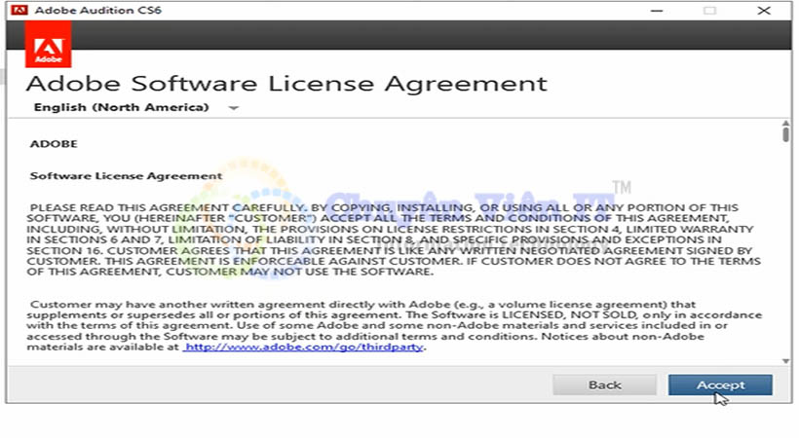Click the bold Software License Agreement subheading
Screen dimensions: 799x438
pos(126,176)
